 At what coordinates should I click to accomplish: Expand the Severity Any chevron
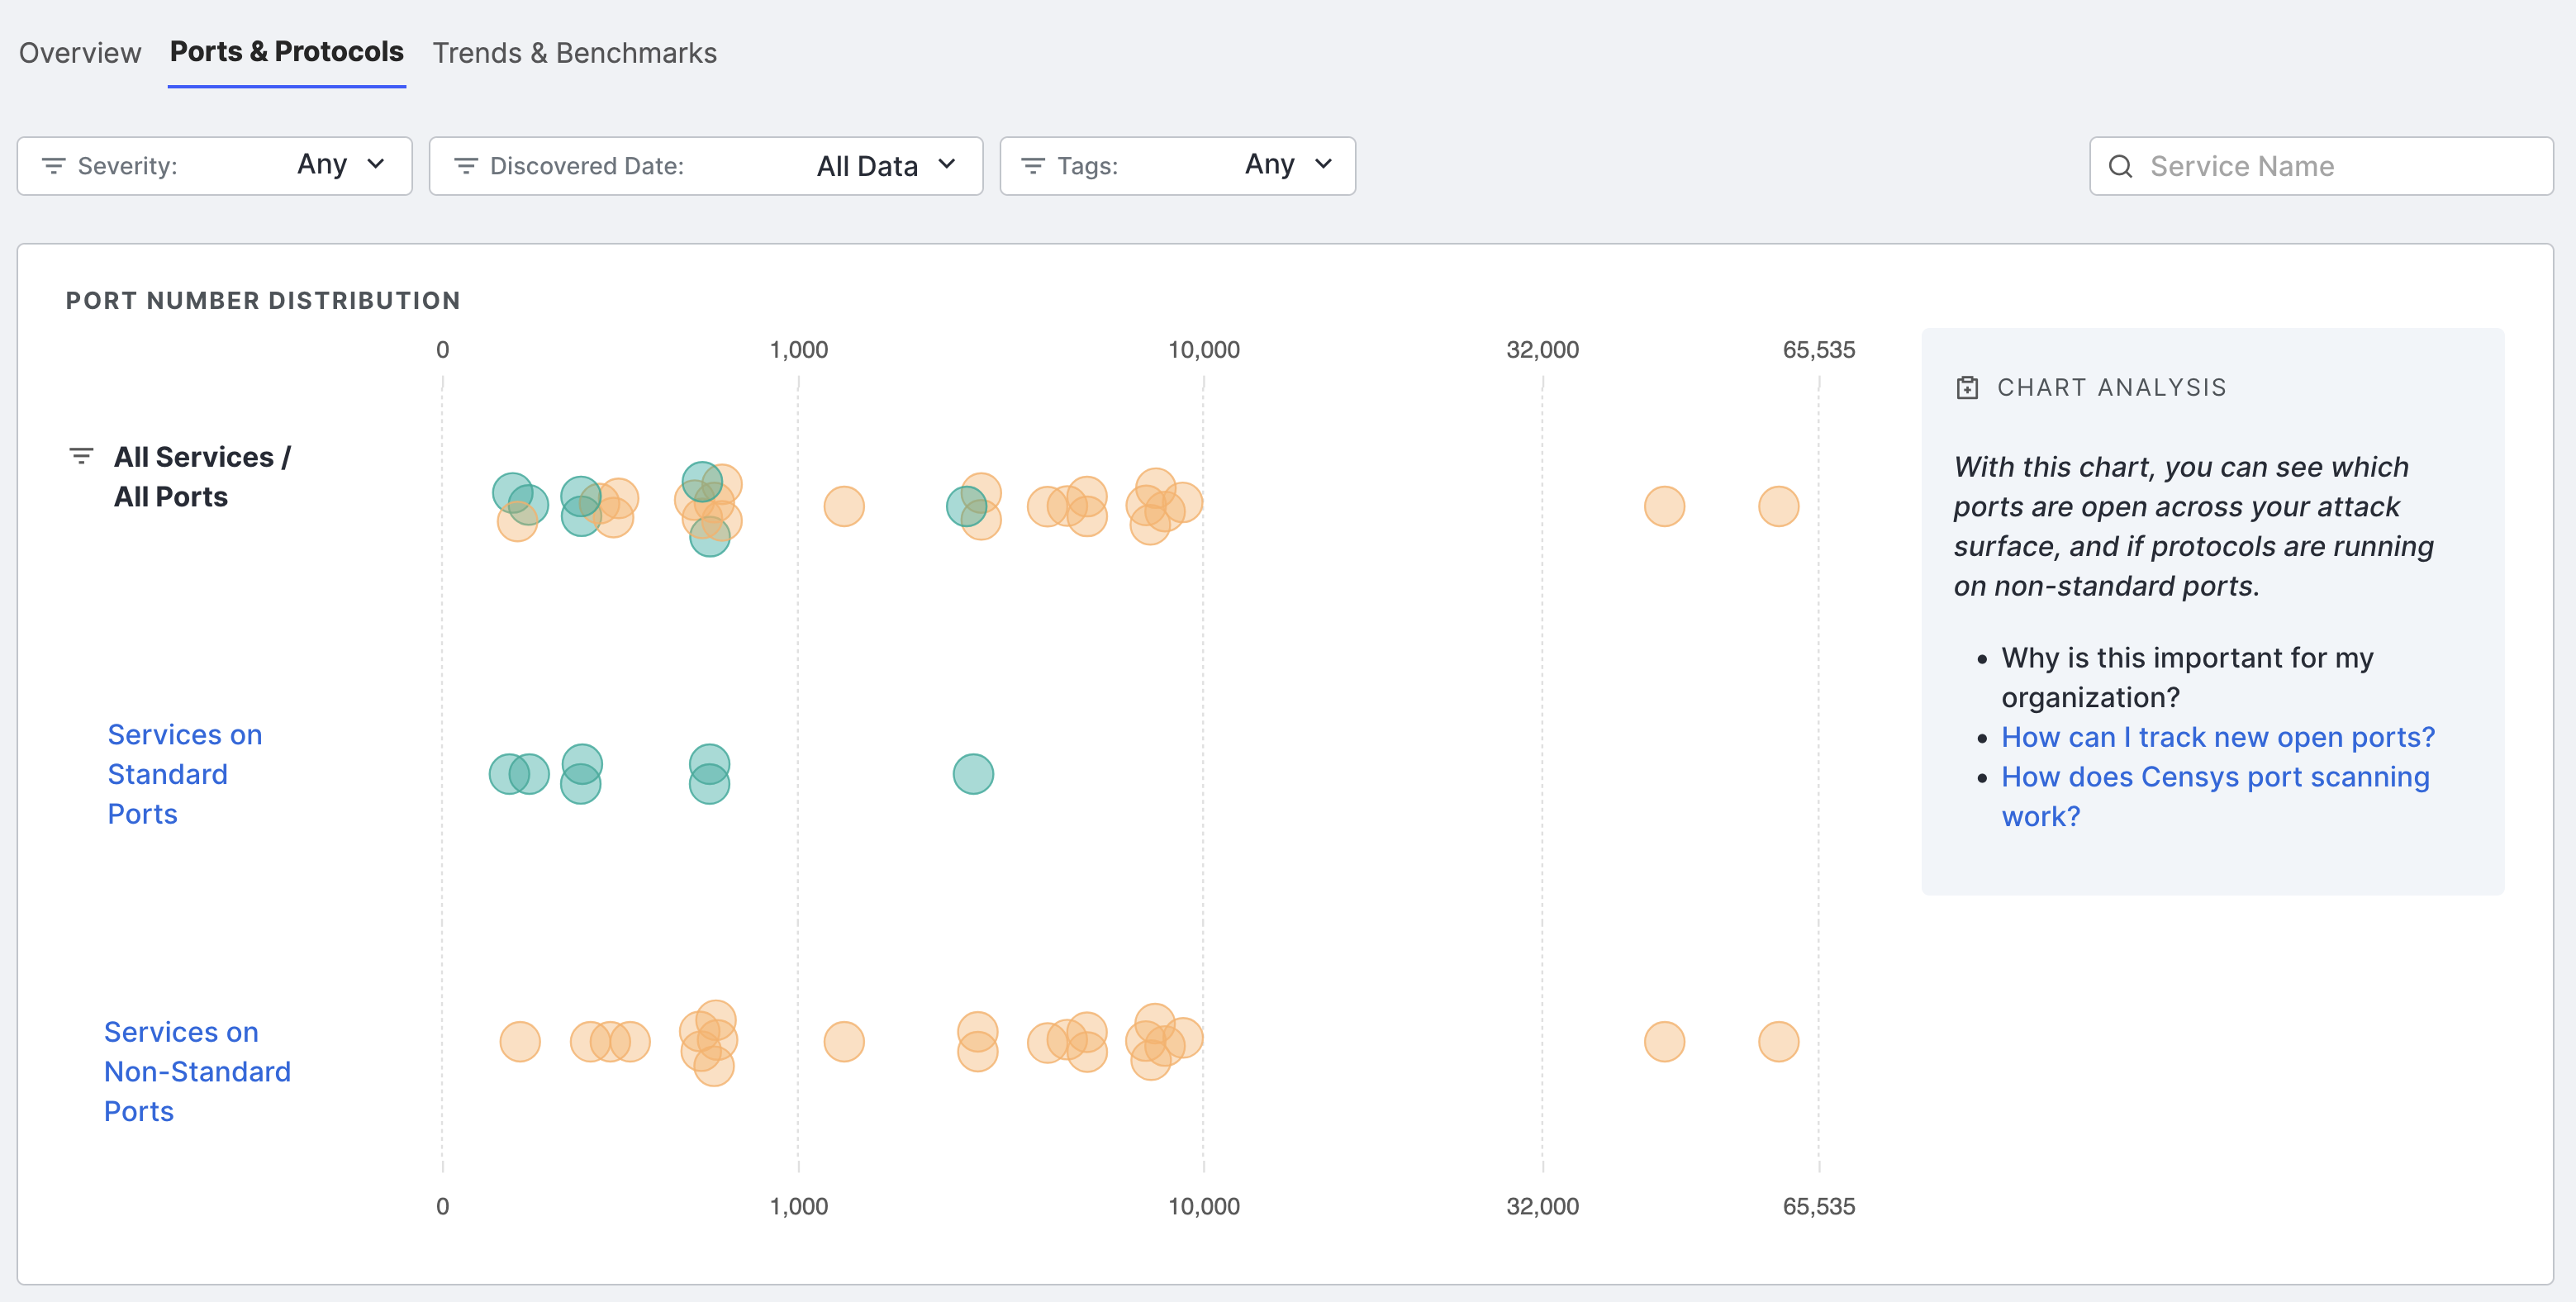click(376, 164)
